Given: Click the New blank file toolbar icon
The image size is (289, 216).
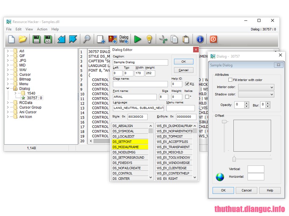Looking at the screenshot, I should tap(12, 39).
